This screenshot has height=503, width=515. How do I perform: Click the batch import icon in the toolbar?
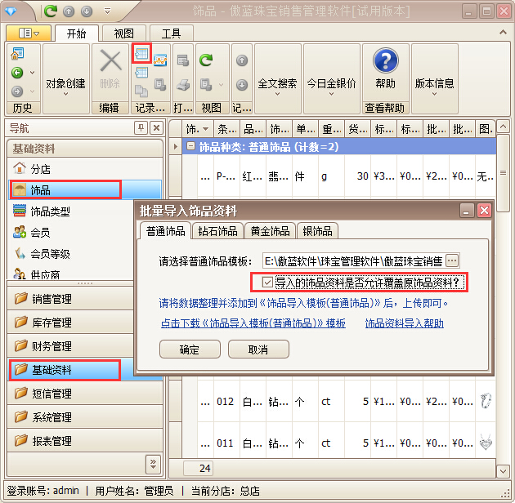point(141,55)
